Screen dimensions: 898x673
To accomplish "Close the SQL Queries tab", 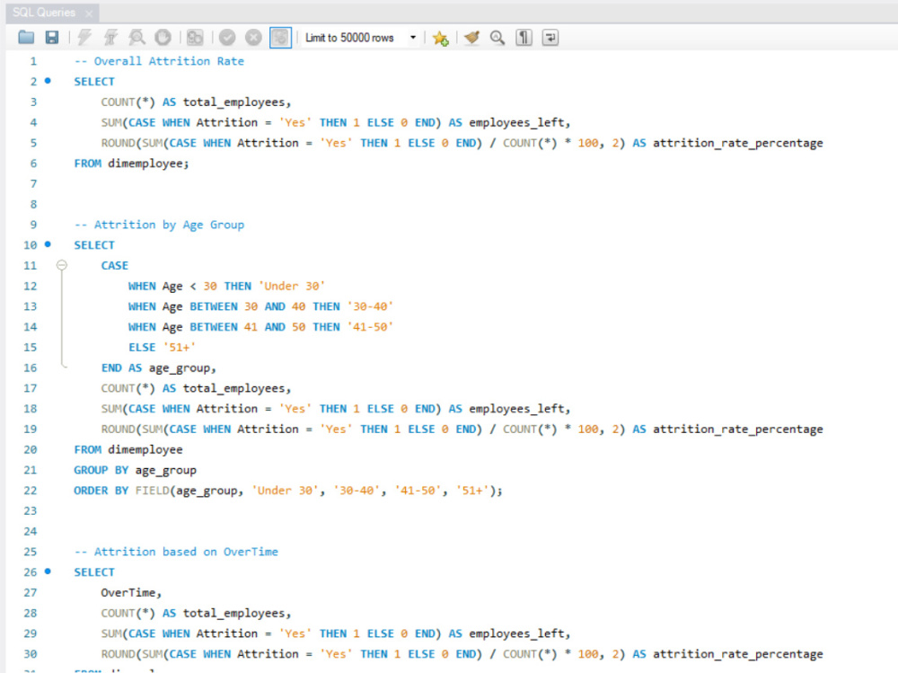I will point(89,13).
